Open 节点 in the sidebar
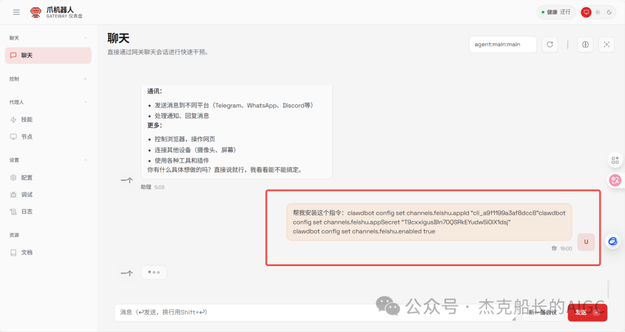 pyautogui.click(x=48, y=137)
